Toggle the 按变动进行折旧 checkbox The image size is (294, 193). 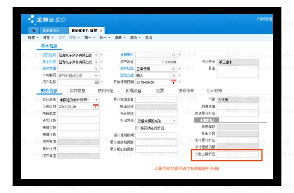click(137, 128)
